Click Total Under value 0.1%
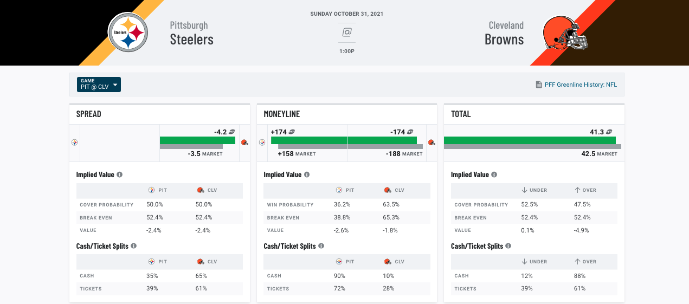 click(x=527, y=230)
